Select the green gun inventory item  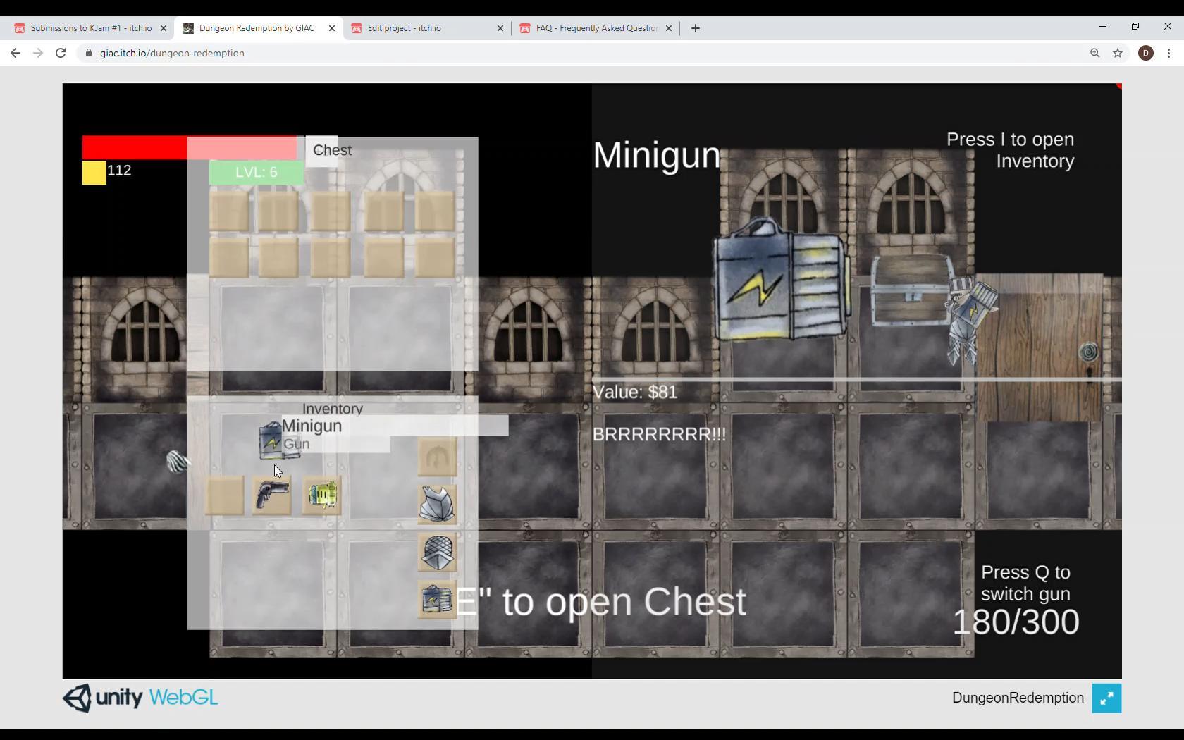pos(322,495)
